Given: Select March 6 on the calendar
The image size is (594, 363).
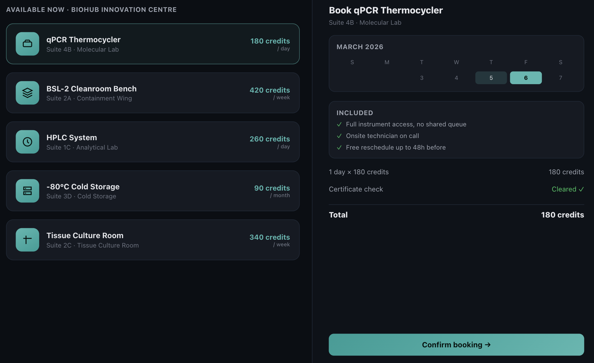Looking at the screenshot, I should pyautogui.click(x=526, y=78).
